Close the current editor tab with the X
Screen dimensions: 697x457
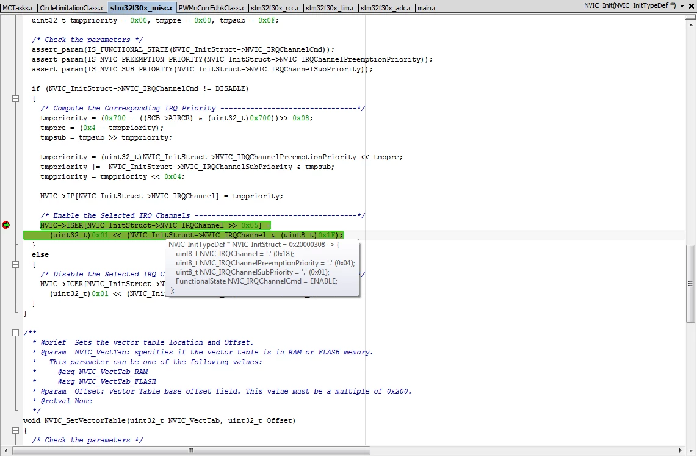[x=692, y=6]
